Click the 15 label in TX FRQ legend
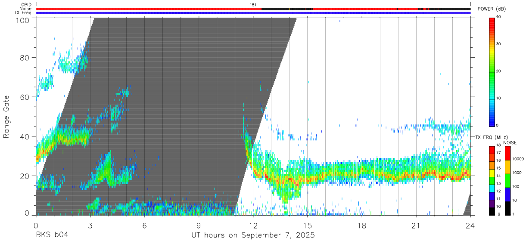This screenshot has height=244, width=529. pyautogui.click(x=498, y=168)
